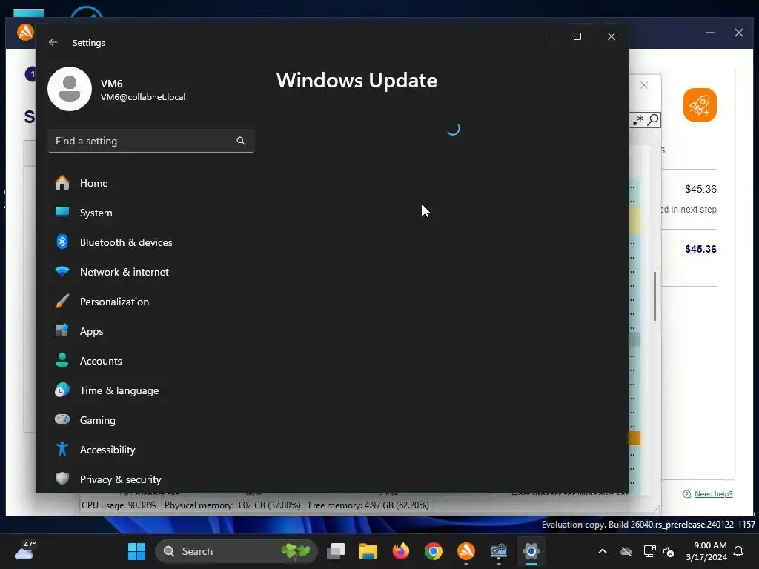Open the Windows Start menu

click(136, 551)
